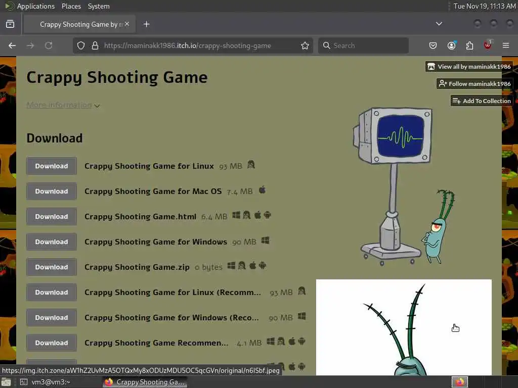Click Follow maminakk1986
Image resolution: width=518 pixels, height=388 pixels.
(474, 84)
